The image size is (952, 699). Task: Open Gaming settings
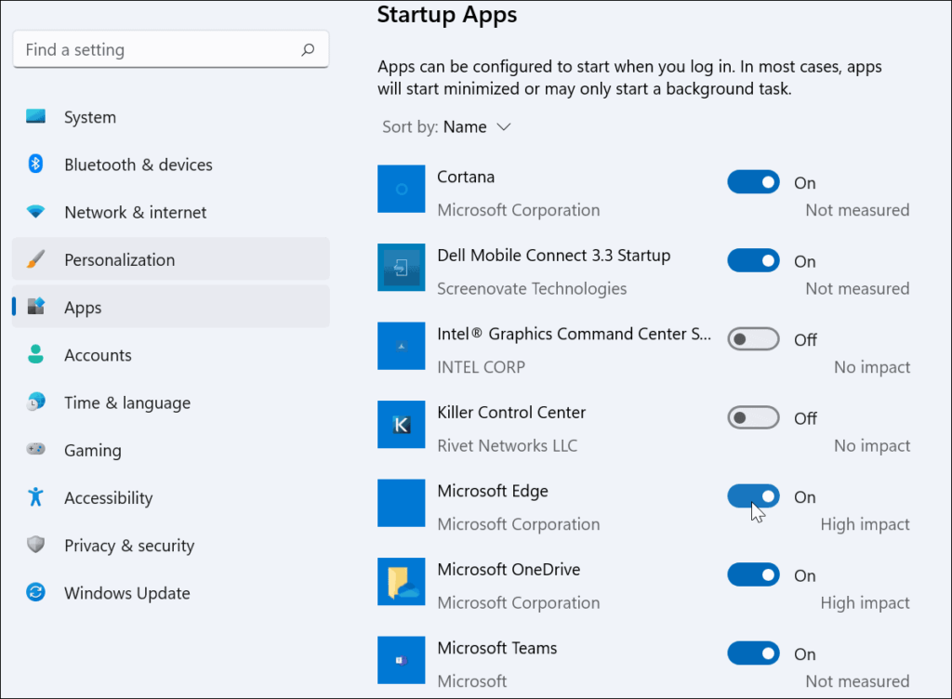[x=171, y=450]
